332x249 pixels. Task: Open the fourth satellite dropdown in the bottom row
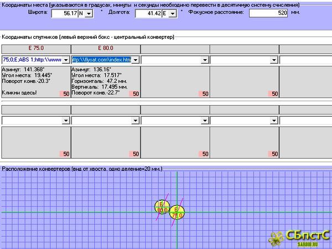(274, 121)
